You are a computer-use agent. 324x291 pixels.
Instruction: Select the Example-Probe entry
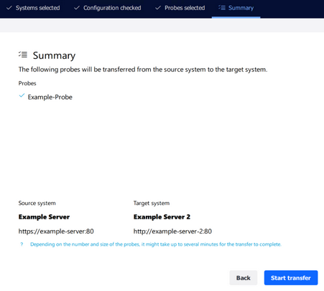(50, 97)
